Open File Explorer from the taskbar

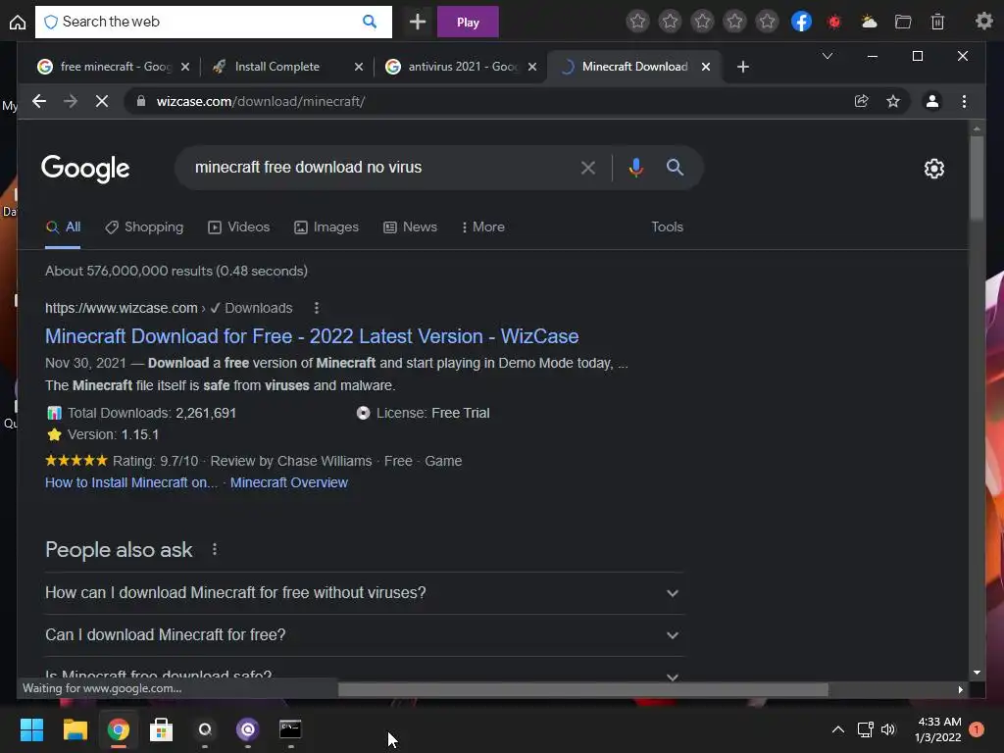coord(75,729)
